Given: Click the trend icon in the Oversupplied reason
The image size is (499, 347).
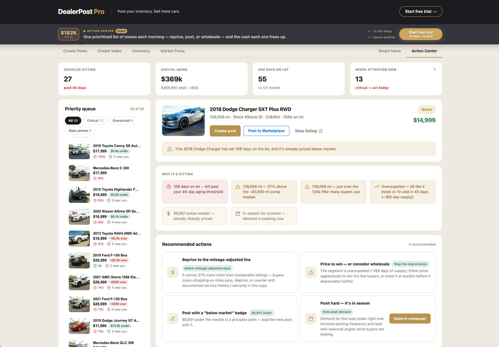Looking at the screenshot, I should pyautogui.click(x=377, y=186).
